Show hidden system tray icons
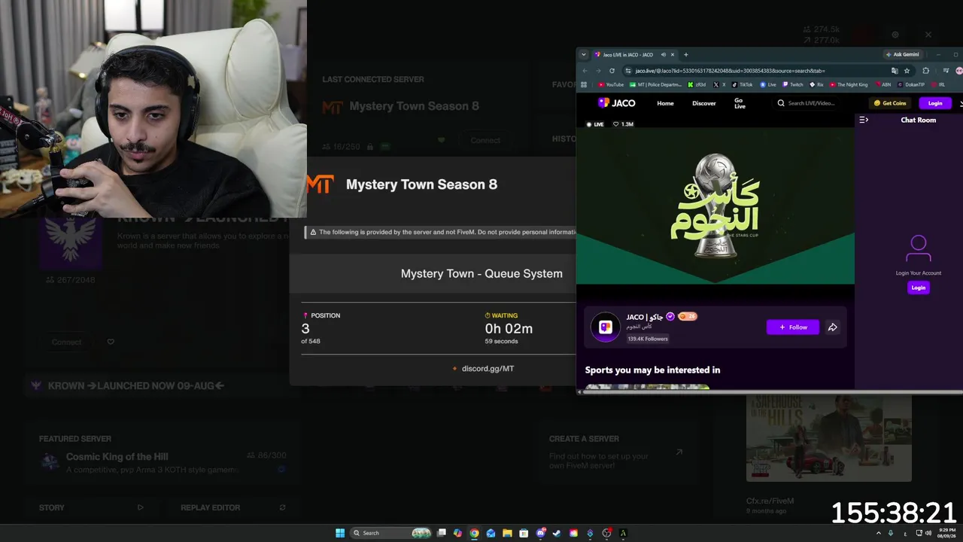The height and width of the screenshot is (542, 963). tap(879, 533)
